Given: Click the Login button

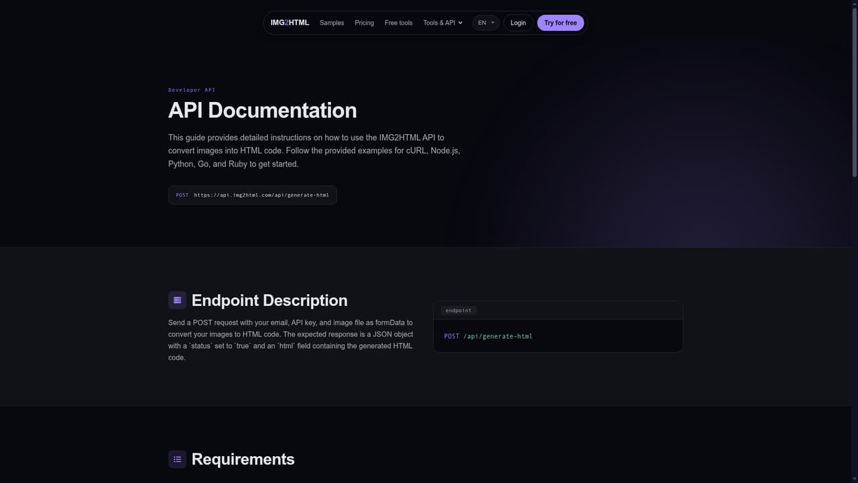Looking at the screenshot, I should 518,23.
